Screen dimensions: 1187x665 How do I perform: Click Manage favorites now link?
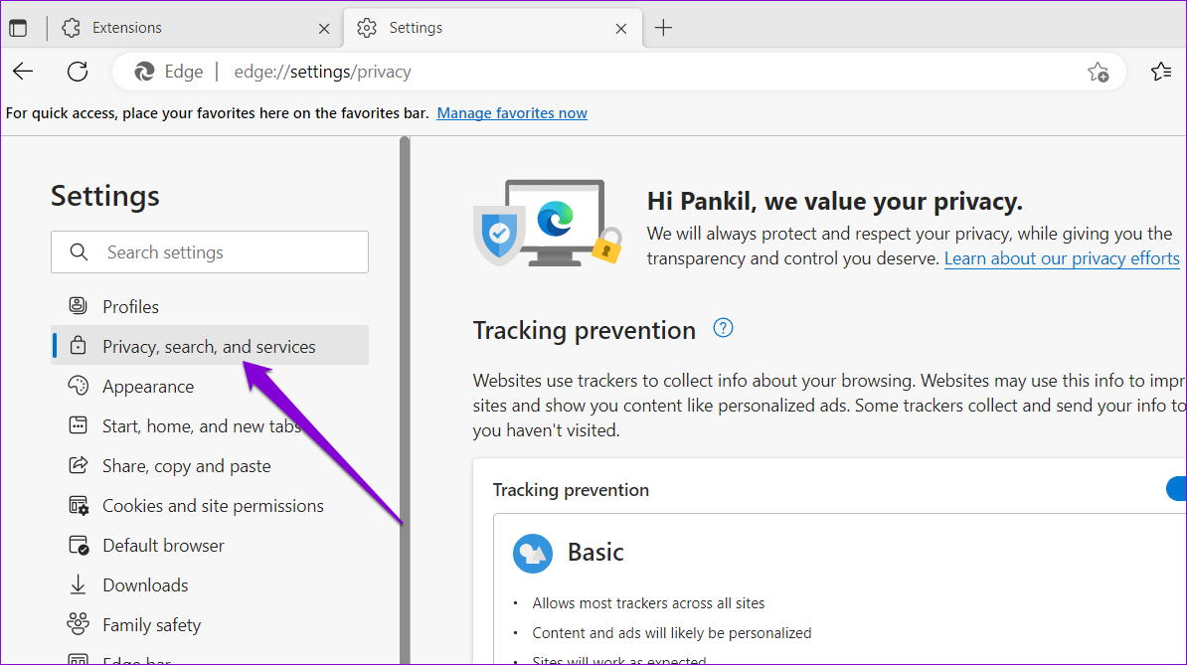point(512,113)
